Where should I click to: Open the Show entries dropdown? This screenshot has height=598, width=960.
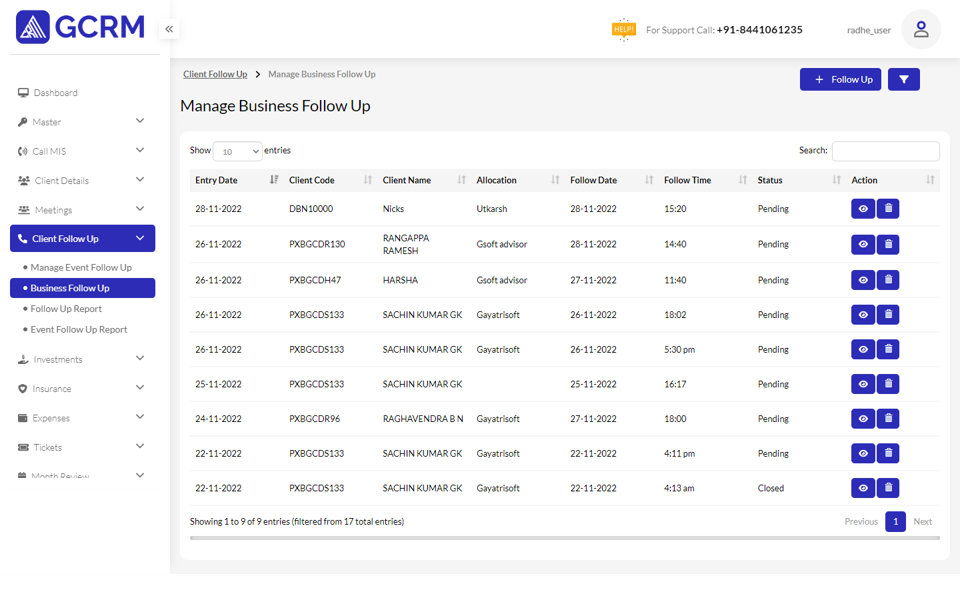(x=237, y=151)
